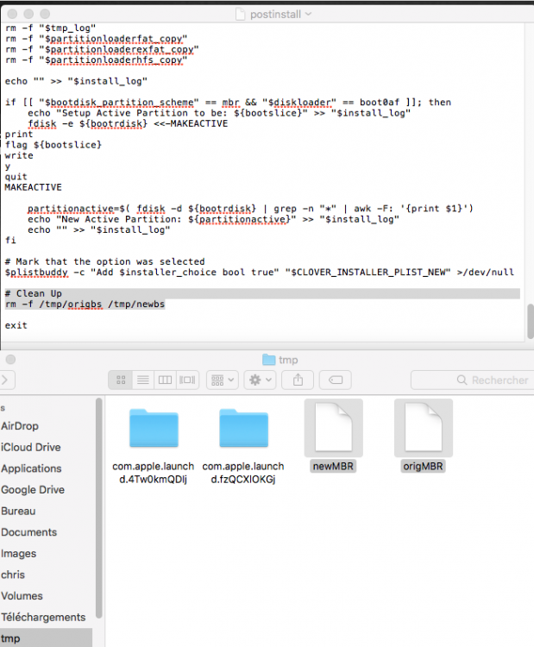Viewport: 534px width, 647px height.
Task: Click the postinstall document proxy icon
Action: 240,14
